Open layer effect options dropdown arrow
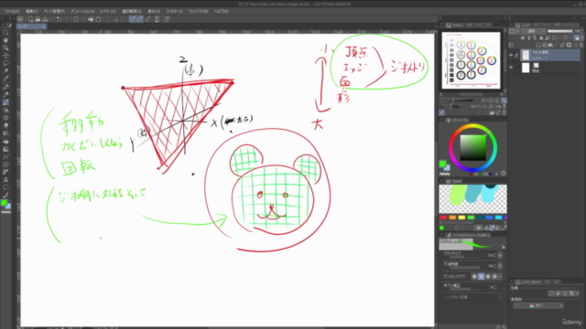This screenshot has width=586, height=329. [578, 293]
